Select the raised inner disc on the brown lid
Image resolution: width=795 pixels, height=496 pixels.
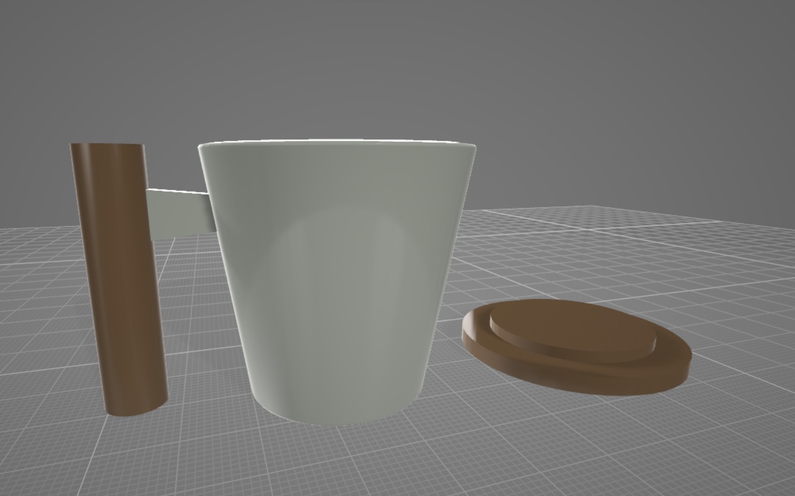click(573, 330)
